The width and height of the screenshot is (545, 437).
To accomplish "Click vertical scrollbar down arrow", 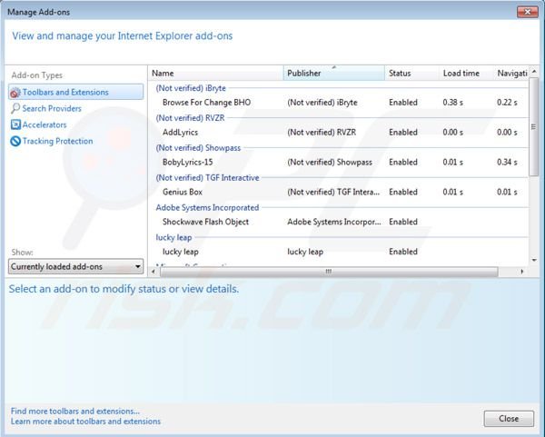I will 534,260.
